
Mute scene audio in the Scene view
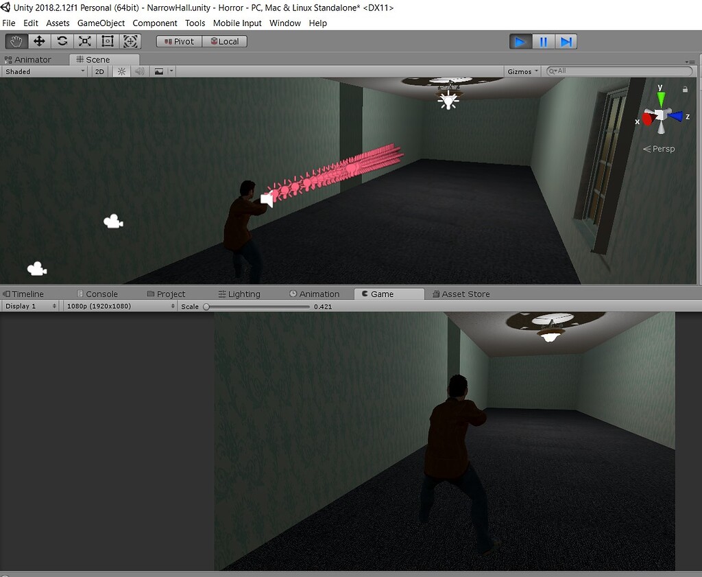pos(141,71)
